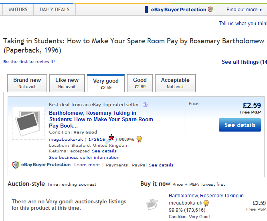Switch to the Good £2.69 tab
Image resolution: width=267 pixels, height=221 pixels.
point(140,83)
